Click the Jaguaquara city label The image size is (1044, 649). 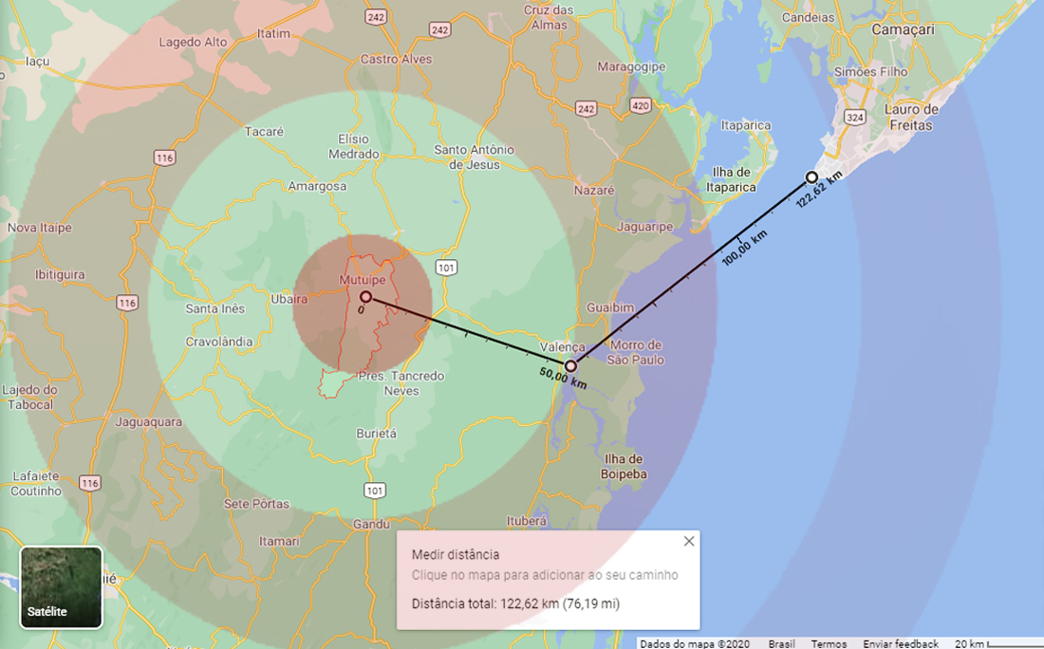click(148, 422)
